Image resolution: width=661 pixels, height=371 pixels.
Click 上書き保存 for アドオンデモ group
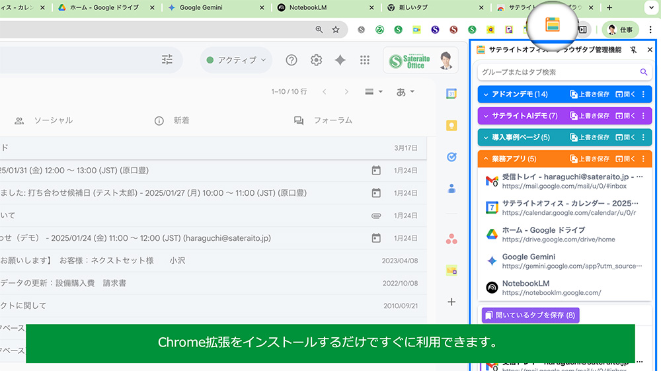click(590, 95)
